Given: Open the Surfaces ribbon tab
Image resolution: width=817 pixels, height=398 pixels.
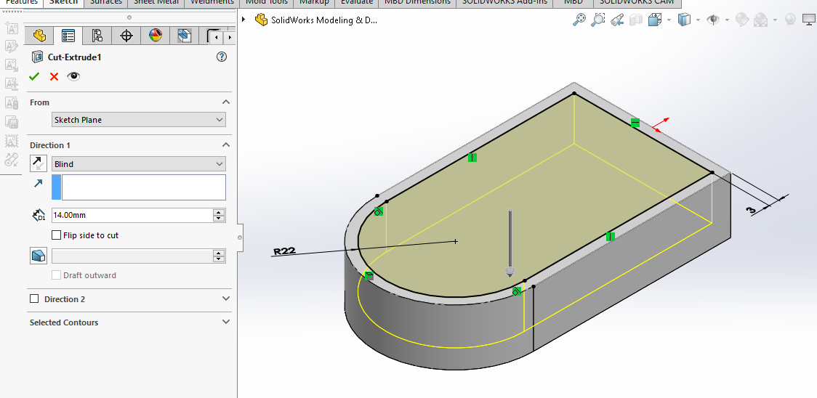Looking at the screenshot, I should coord(105,2).
